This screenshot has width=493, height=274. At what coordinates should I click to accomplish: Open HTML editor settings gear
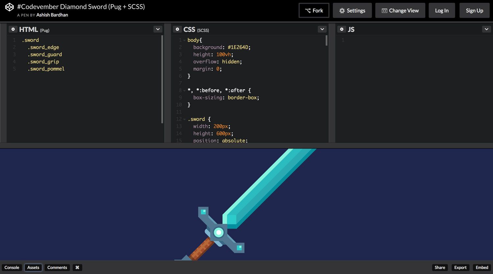point(13,29)
